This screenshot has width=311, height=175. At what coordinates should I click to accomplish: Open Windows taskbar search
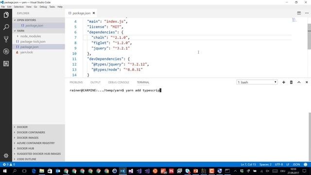(15, 171)
